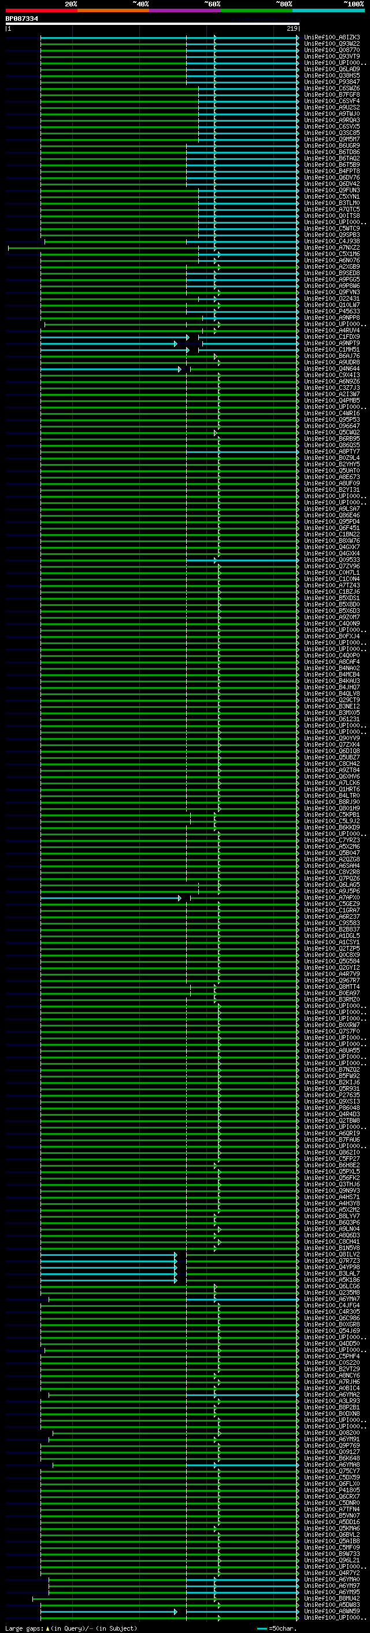Select the UniRef100_A9LSA7 label

tap(332, 509)
